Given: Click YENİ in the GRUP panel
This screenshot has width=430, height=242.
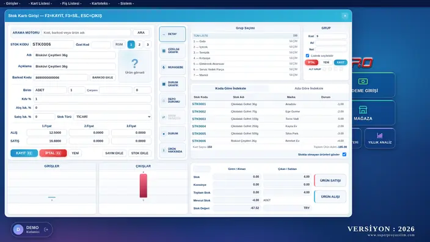Looking at the screenshot, I should 326,62.
